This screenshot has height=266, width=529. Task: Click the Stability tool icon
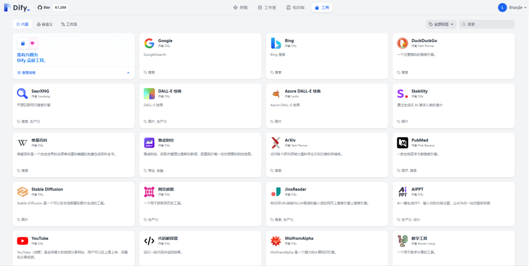403,94
